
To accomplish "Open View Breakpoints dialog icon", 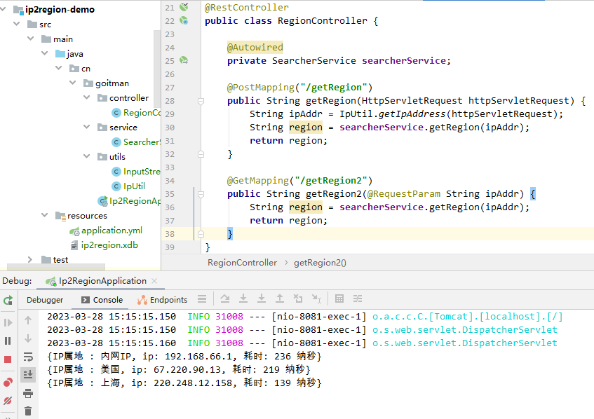I will (x=8, y=382).
